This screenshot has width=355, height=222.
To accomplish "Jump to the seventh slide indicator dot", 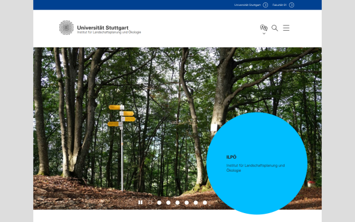I will (205, 202).
